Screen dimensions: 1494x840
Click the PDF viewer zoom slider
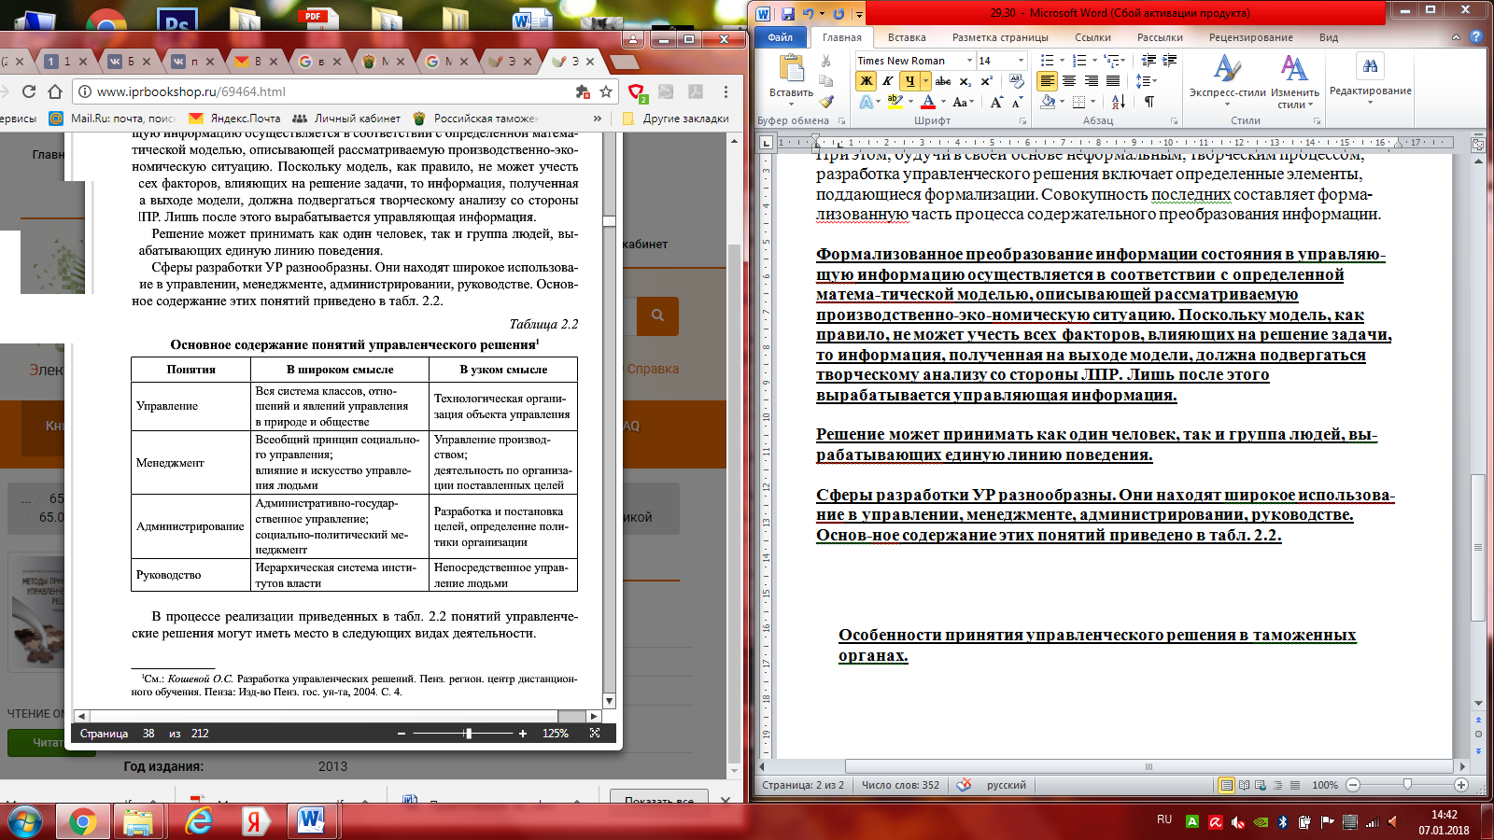coord(469,734)
